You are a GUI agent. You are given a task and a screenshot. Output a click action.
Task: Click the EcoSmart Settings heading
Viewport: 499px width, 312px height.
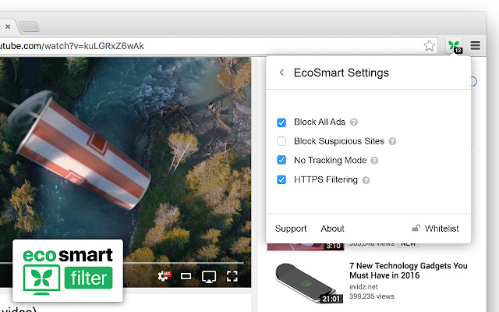coord(342,73)
